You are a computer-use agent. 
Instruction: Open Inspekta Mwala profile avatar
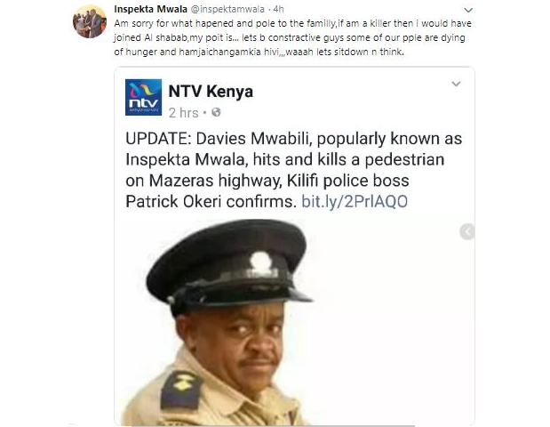tap(90, 21)
